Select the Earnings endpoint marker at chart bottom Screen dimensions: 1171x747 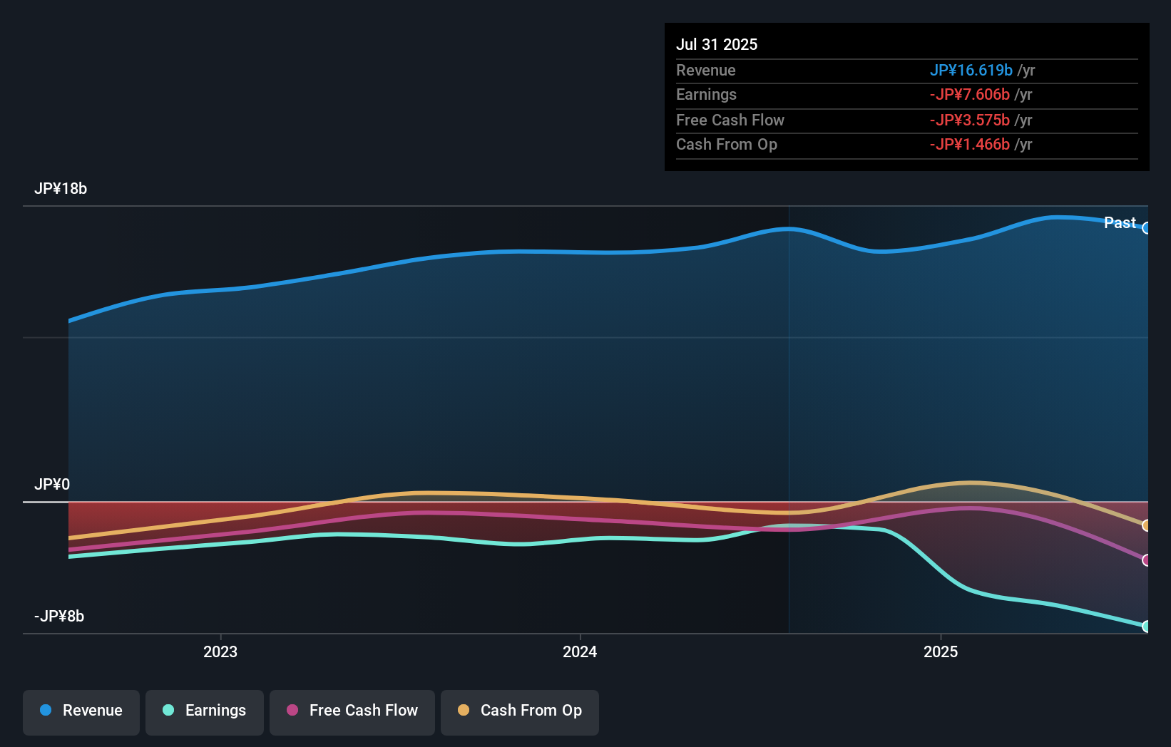(1147, 626)
